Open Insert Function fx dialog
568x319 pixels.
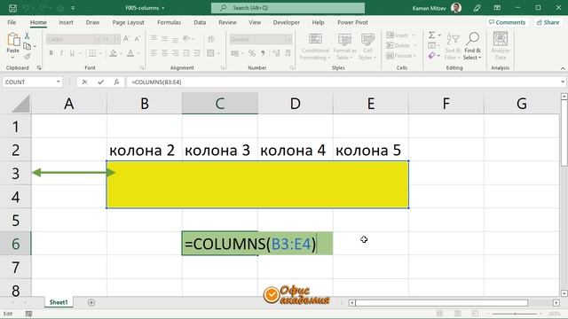click(116, 82)
